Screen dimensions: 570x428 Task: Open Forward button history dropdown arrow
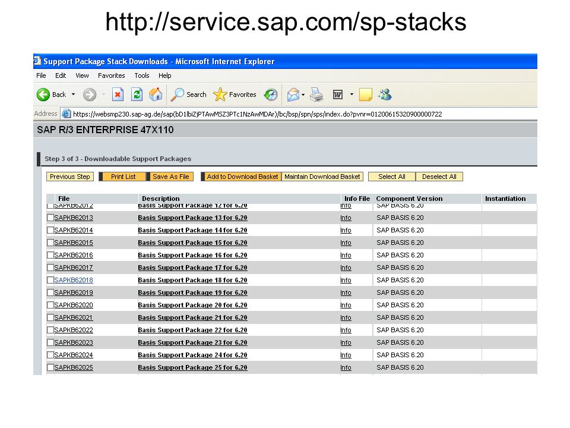tap(103, 95)
